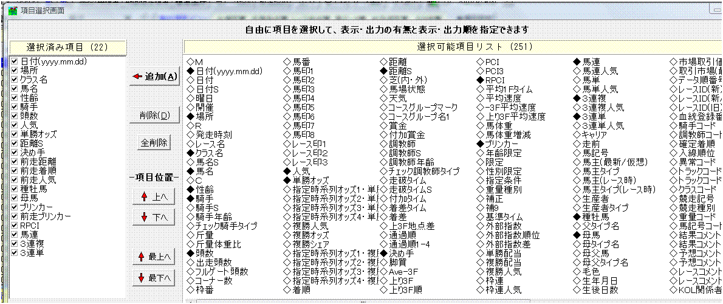Select キャリア in available list
The height and width of the screenshot is (304, 723).
pyautogui.click(x=590, y=135)
